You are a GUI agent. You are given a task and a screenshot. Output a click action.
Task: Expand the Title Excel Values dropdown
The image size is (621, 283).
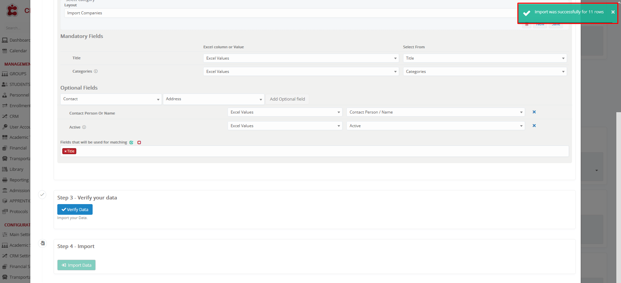click(301, 58)
